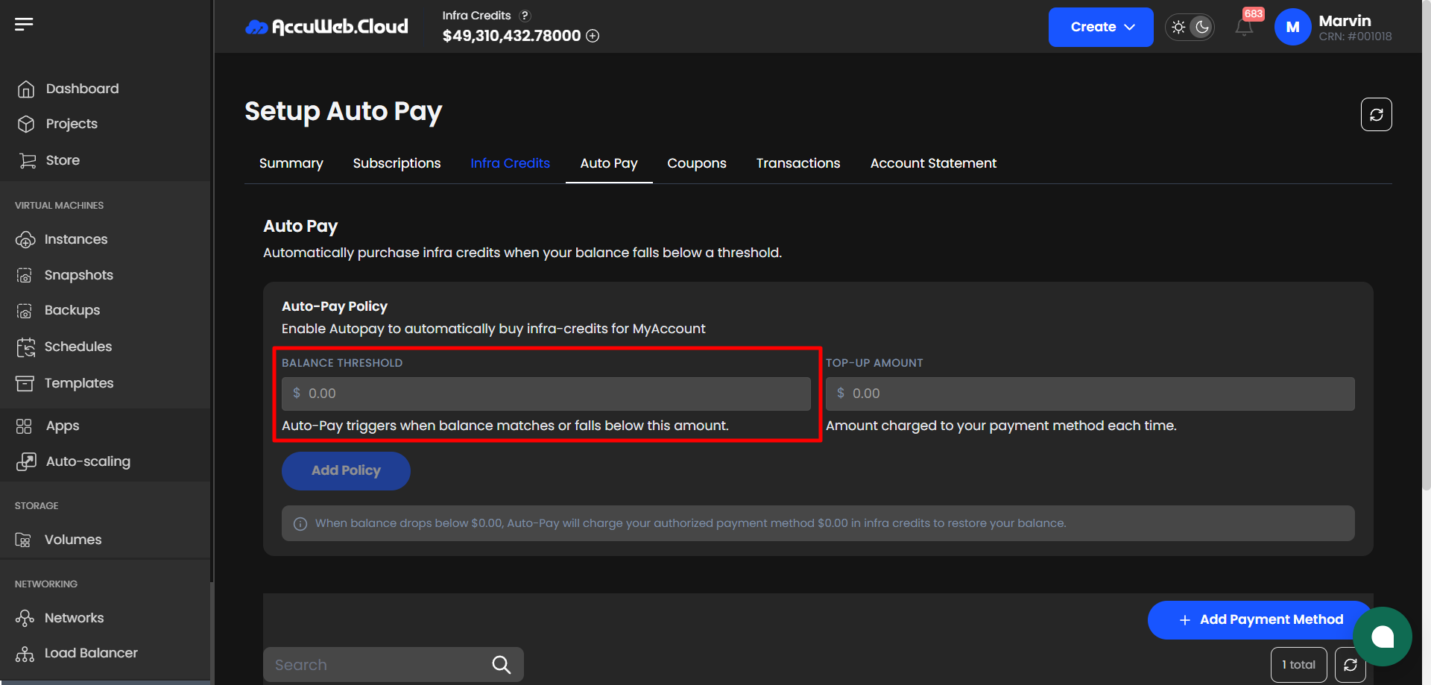Click the Add Policy button

pyautogui.click(x=346, y=471)
